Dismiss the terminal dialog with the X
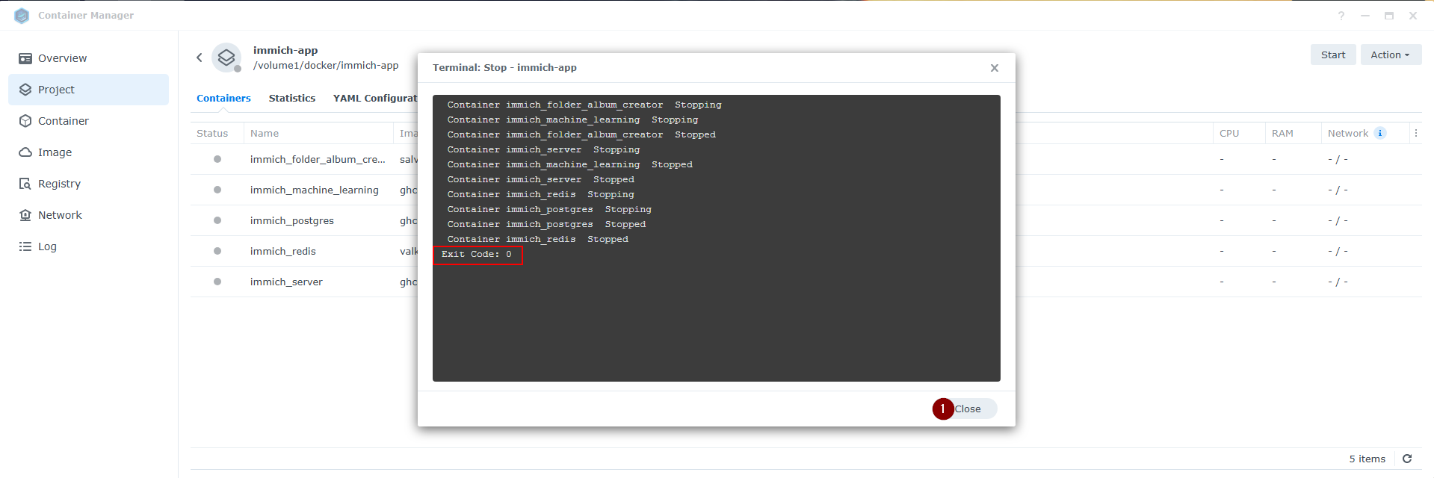The width and height of the screenshot is (1434, 478). pos(994,68)
